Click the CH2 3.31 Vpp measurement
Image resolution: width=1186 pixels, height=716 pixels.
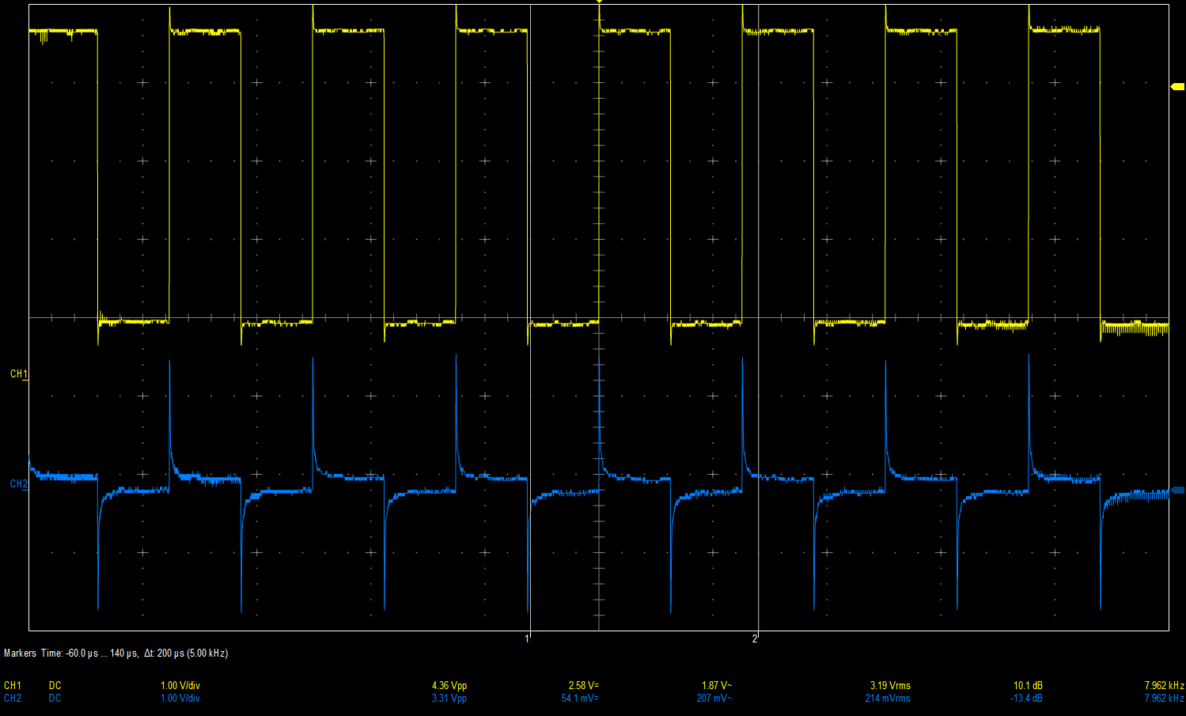[x=449, y=699]
